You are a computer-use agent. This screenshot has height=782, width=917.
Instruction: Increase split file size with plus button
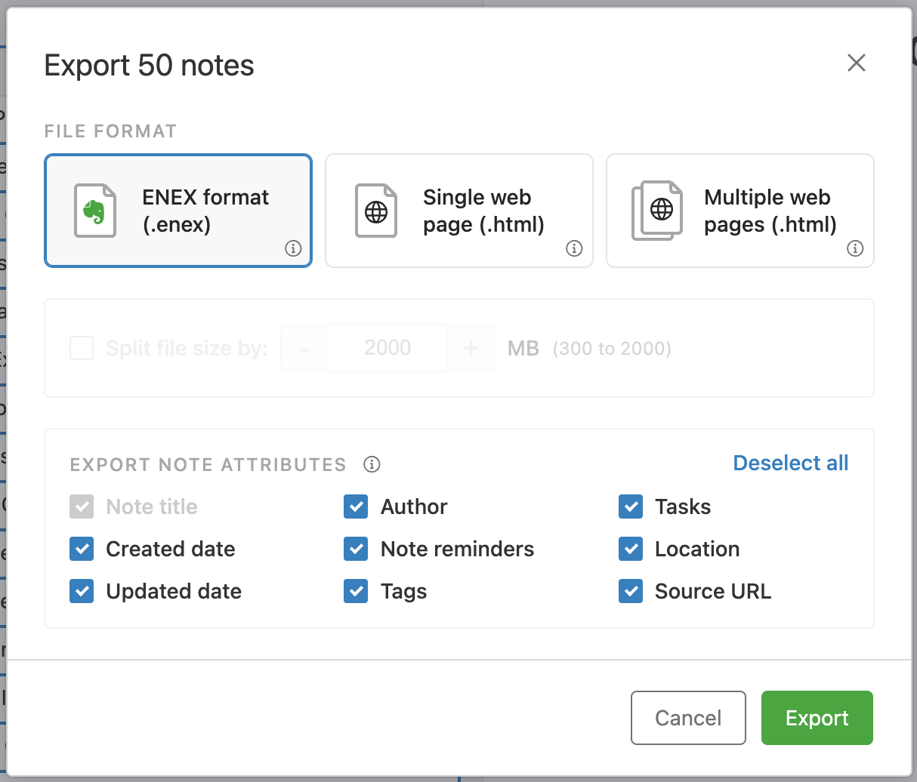pos(471,348)
